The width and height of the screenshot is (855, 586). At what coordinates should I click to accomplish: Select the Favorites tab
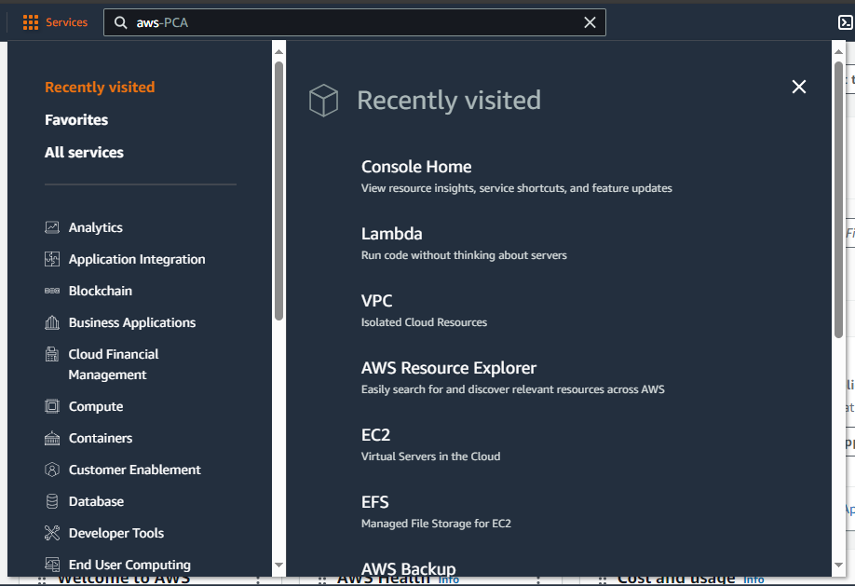click(76, 120)
